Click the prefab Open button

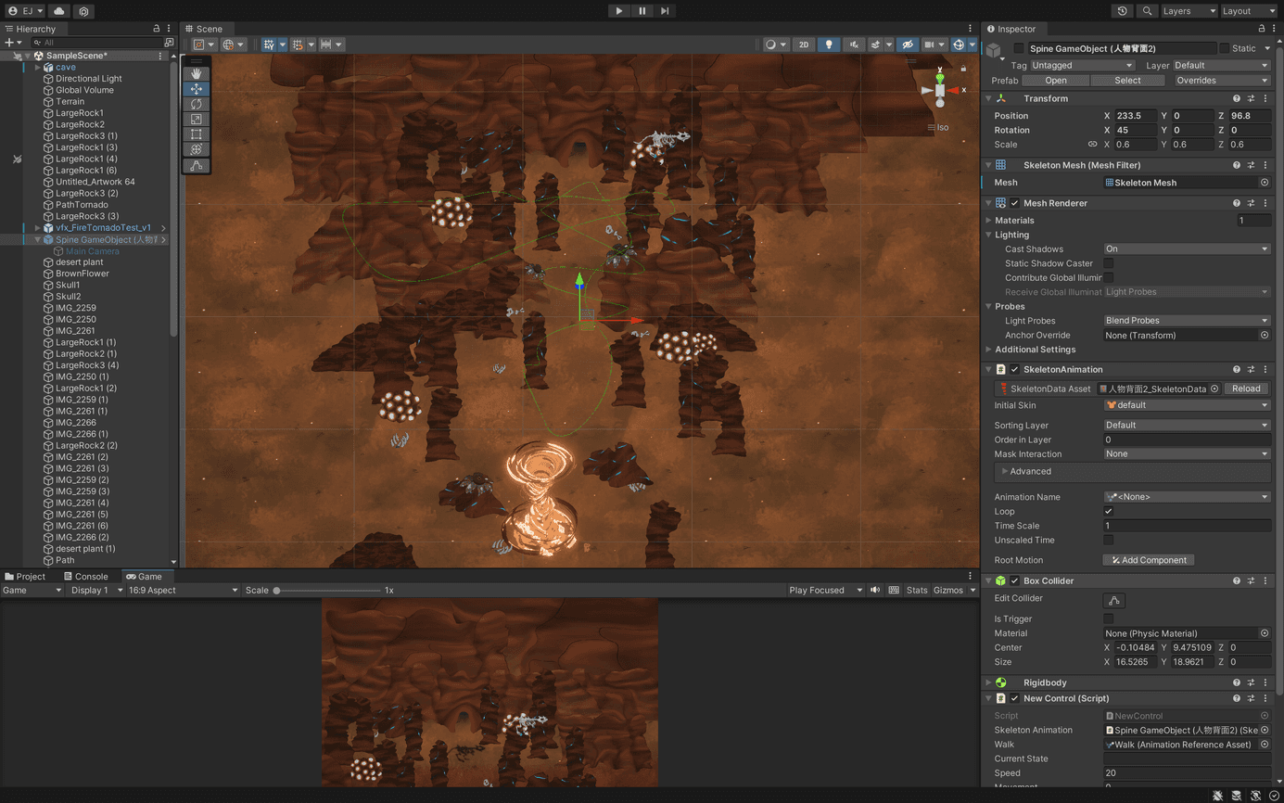point(1056,81)
